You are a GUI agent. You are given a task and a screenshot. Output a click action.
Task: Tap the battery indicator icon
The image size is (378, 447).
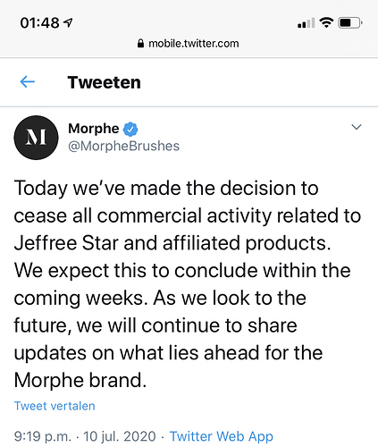(350, 22)
